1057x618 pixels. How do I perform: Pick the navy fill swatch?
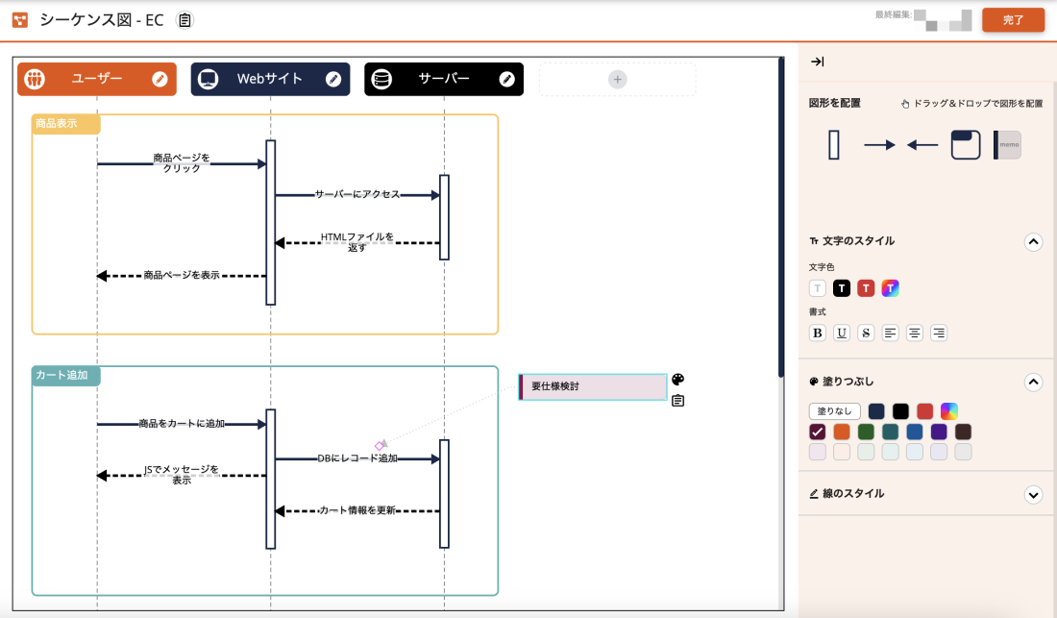click(x=876, y=411)
